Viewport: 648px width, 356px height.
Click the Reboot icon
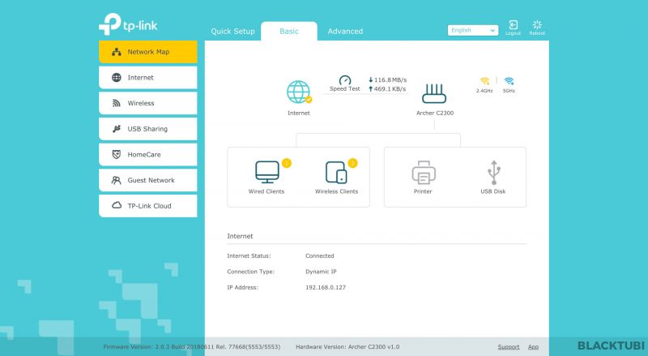pos(537,25)
